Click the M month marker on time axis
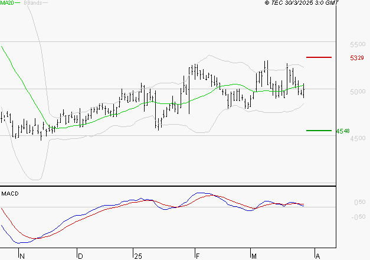This screenshot has width=370, height=260. point(254,256)
